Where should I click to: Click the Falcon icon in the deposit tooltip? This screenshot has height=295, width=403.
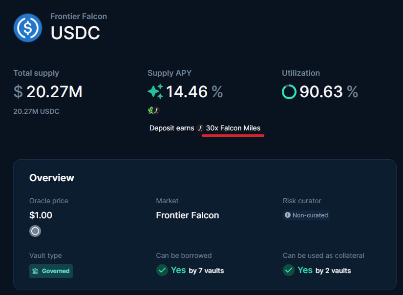[200, 128]
